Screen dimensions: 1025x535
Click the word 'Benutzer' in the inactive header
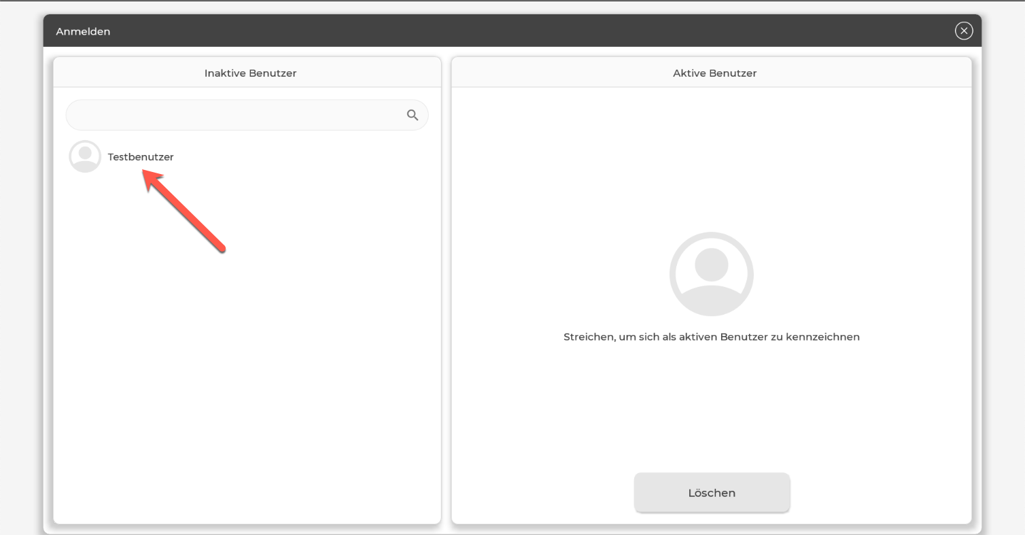click(273, 73)
